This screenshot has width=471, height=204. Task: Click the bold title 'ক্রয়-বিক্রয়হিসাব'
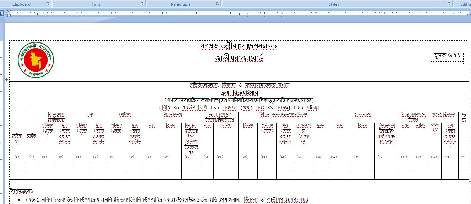tap(239, 92)
